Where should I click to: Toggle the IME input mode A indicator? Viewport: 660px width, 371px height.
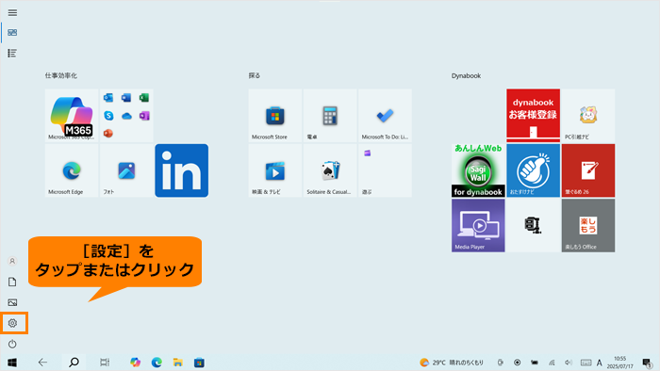pyautogui.click(x=600, y=363)
